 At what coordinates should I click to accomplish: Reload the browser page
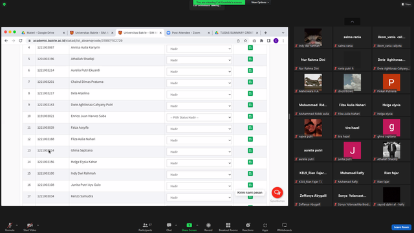coord(21,41)
